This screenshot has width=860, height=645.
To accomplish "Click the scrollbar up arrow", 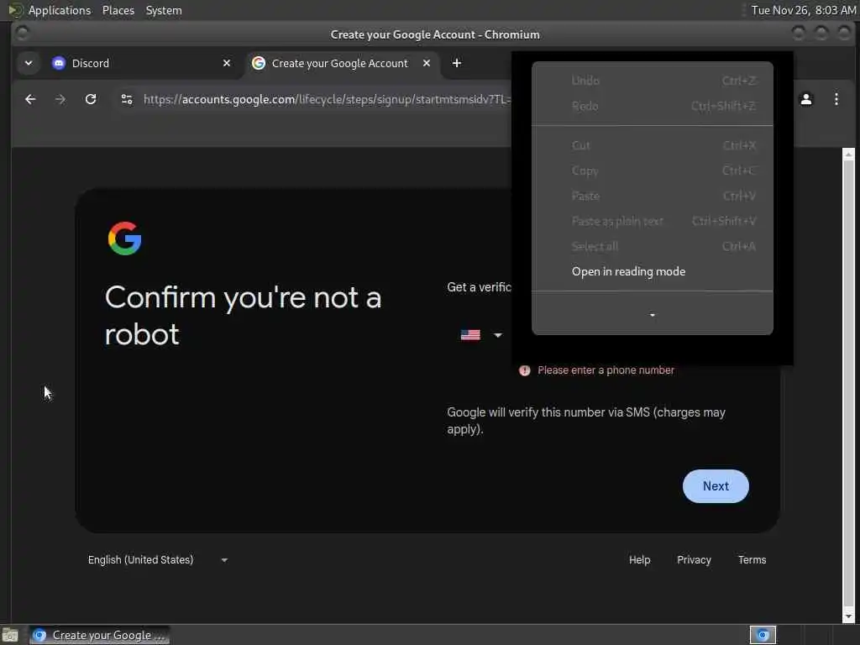I will point(848,155).
